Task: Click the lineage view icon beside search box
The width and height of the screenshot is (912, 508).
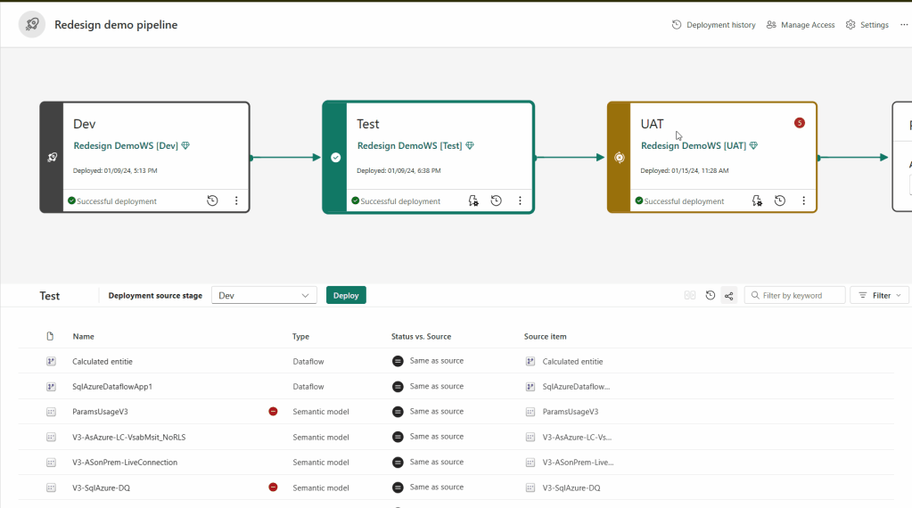Action: tap(729, 296)
